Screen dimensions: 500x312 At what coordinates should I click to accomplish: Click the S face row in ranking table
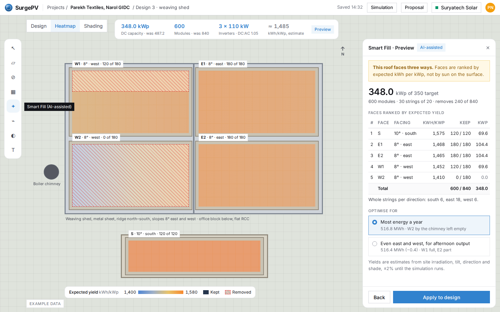click(429, 133)
